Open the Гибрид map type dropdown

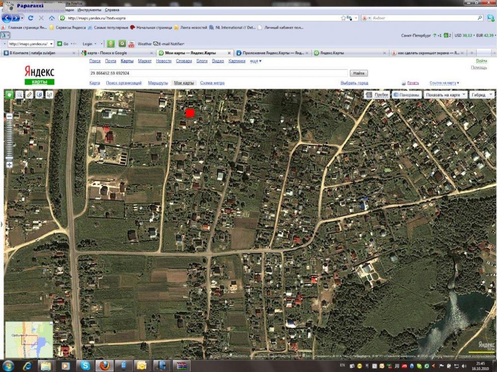coord(482,94)
